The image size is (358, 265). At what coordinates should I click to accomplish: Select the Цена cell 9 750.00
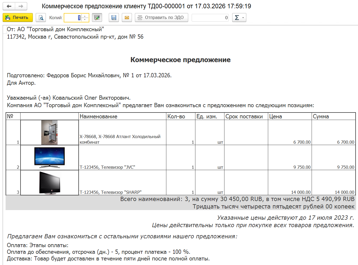pyautogui.click(x=290, y=158)
